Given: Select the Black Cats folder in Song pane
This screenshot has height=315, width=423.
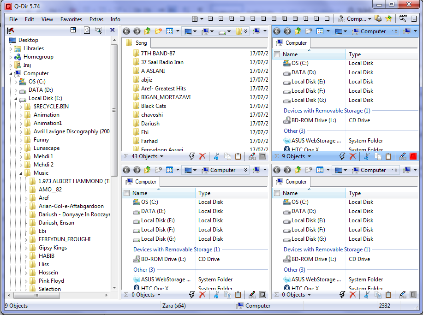Looking at the screenshot, I should pos(154,106).
